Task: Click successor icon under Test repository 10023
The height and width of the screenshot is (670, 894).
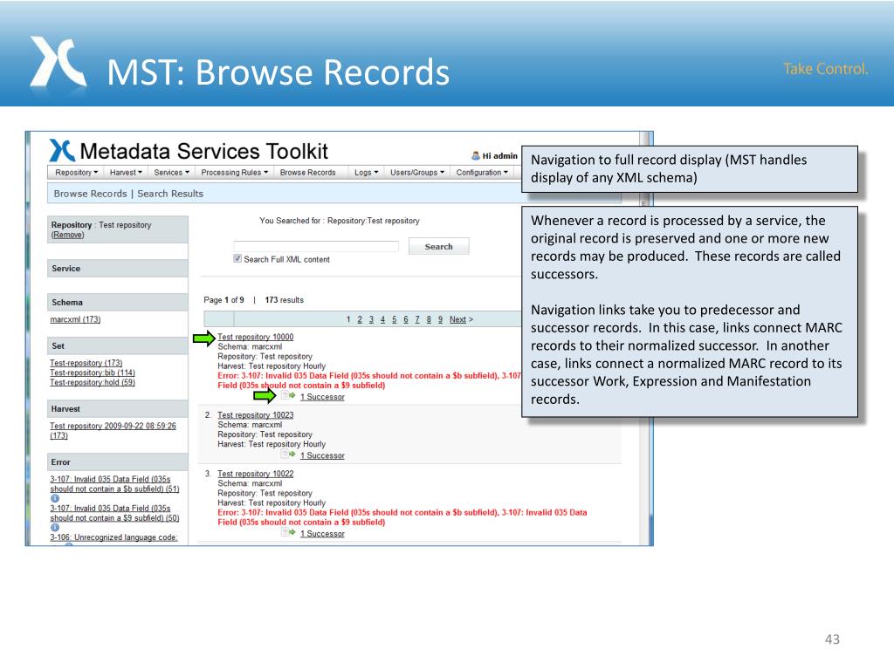Action: (288, 455)
